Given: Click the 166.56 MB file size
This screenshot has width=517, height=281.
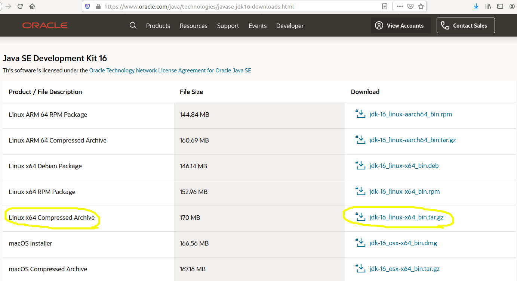Looking at the screenshot, I should click(x=194, y=243).
